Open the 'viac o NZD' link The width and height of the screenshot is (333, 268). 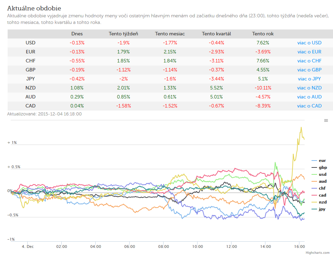pos(309,88)
